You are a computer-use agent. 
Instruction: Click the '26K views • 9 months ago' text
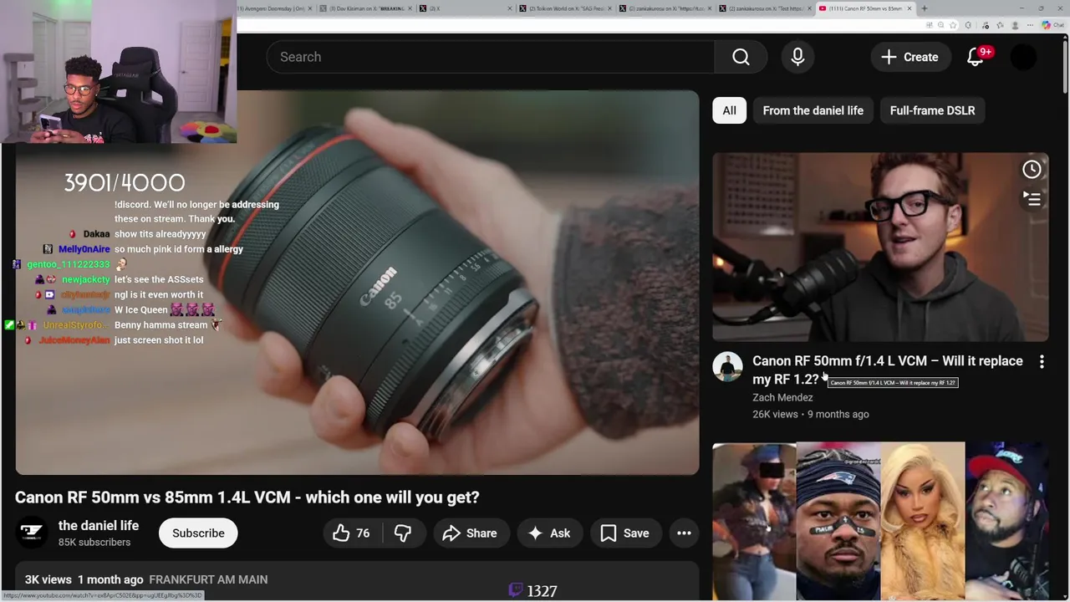click(811, 415)
